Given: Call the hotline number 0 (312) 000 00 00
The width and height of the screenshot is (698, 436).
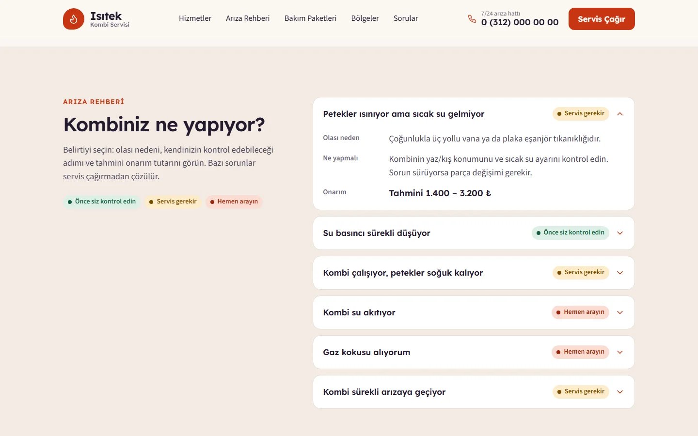Looking at the screenshot, I should coord(520,22).
